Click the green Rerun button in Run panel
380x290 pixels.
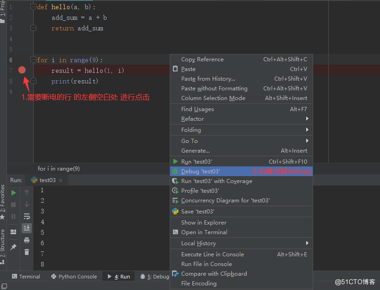pyautogui.click(x=13, y=193)
